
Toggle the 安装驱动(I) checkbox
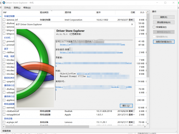click(154, 27)
